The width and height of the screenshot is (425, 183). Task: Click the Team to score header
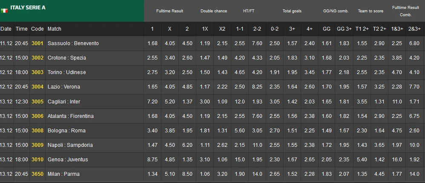point(369,11)
